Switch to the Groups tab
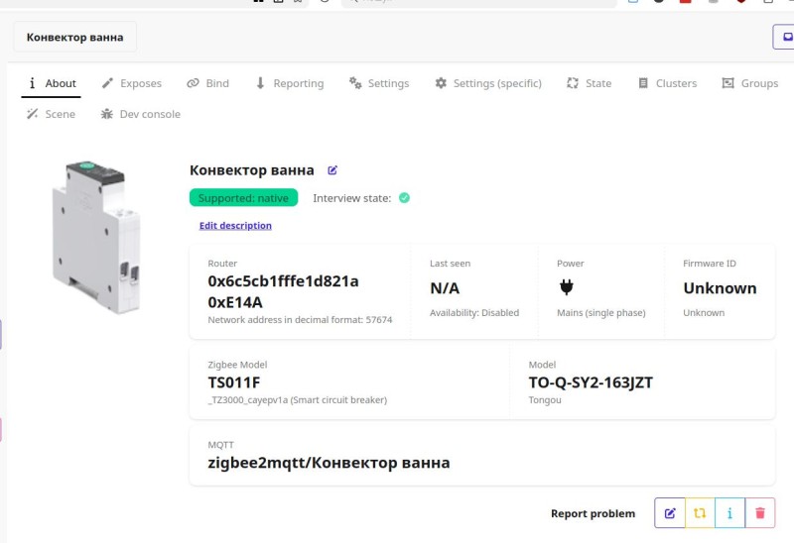This screenshot has width=794, height=543. (749, 83)
